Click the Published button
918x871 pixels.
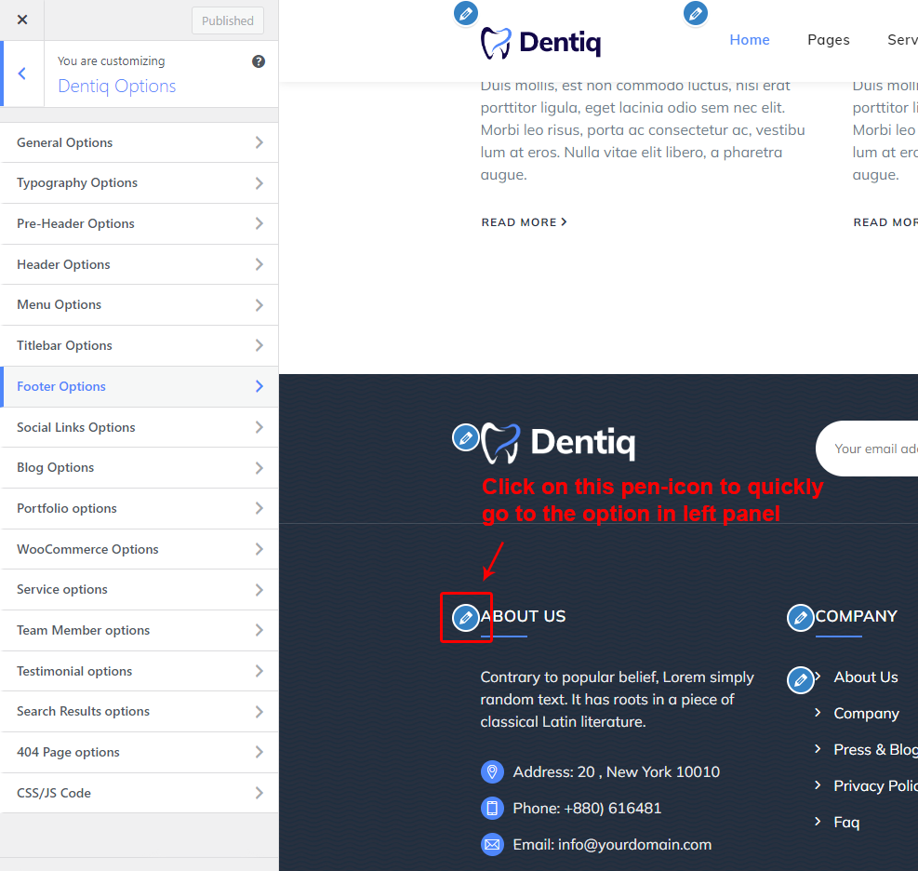click(x=228, y=20)
